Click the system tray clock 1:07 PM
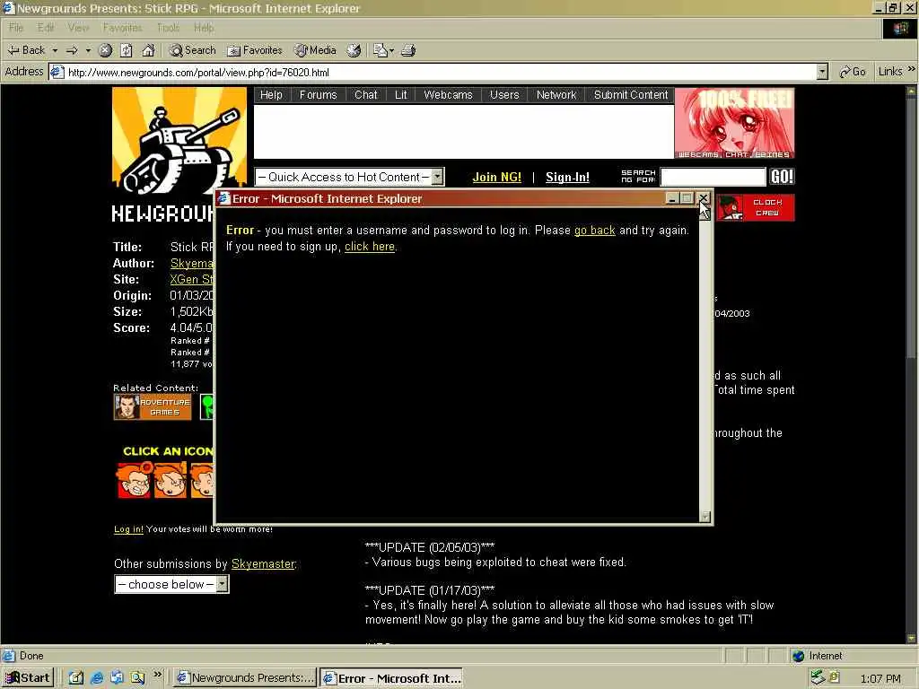Screen dimensions: 919x689 (880, 678)
